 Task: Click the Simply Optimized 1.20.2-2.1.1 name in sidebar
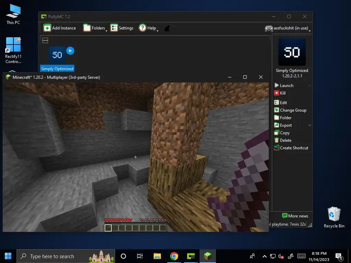[292, 73]
